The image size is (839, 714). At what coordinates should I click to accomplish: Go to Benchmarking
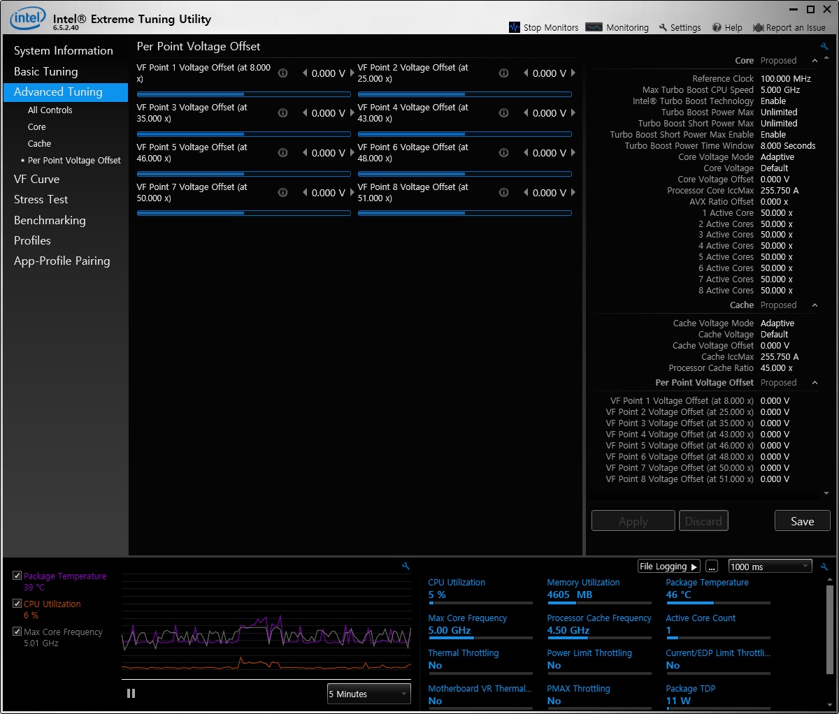point(50,220)
